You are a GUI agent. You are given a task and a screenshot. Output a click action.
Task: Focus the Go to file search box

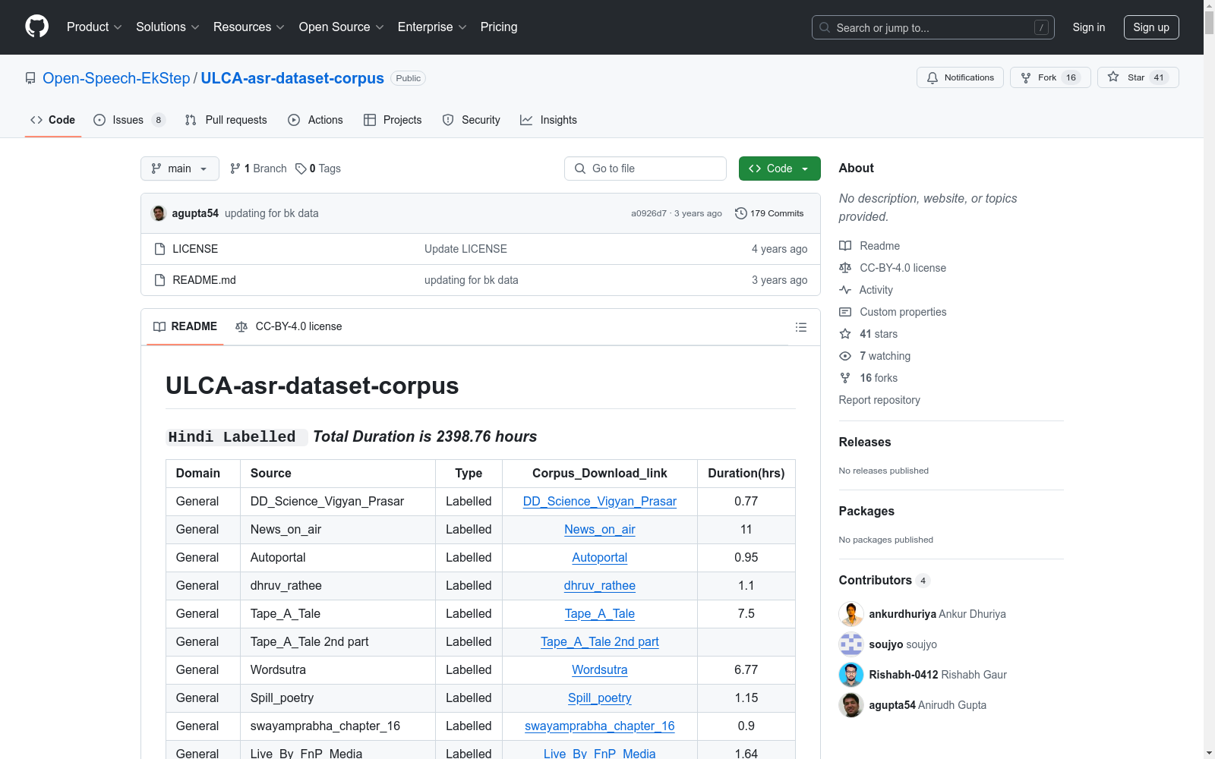[645, 168]
